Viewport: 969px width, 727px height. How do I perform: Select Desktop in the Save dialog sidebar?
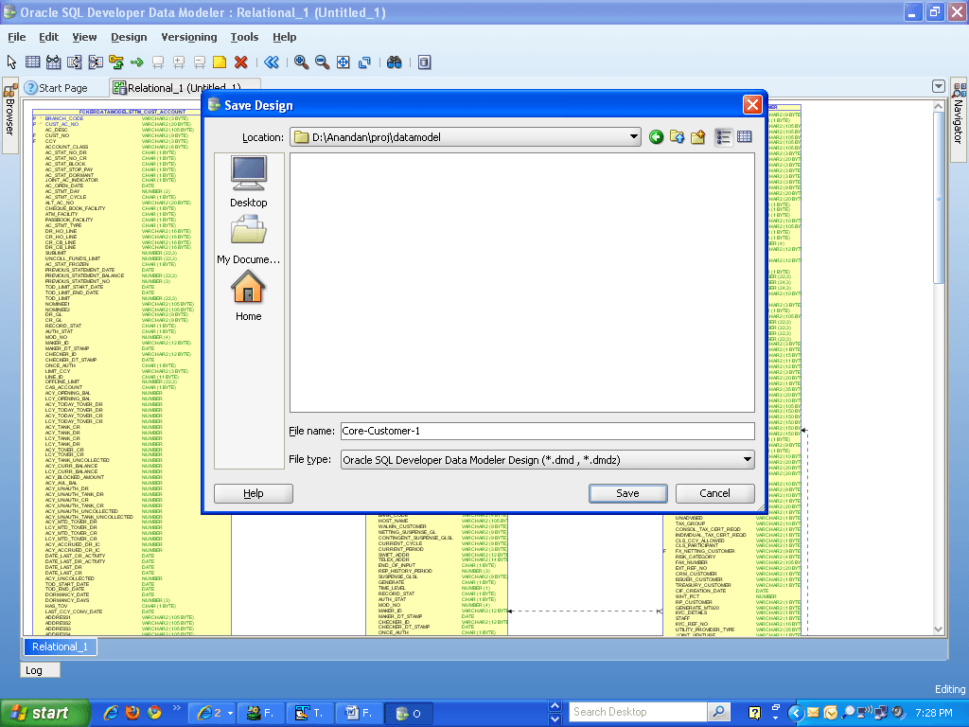248,180
